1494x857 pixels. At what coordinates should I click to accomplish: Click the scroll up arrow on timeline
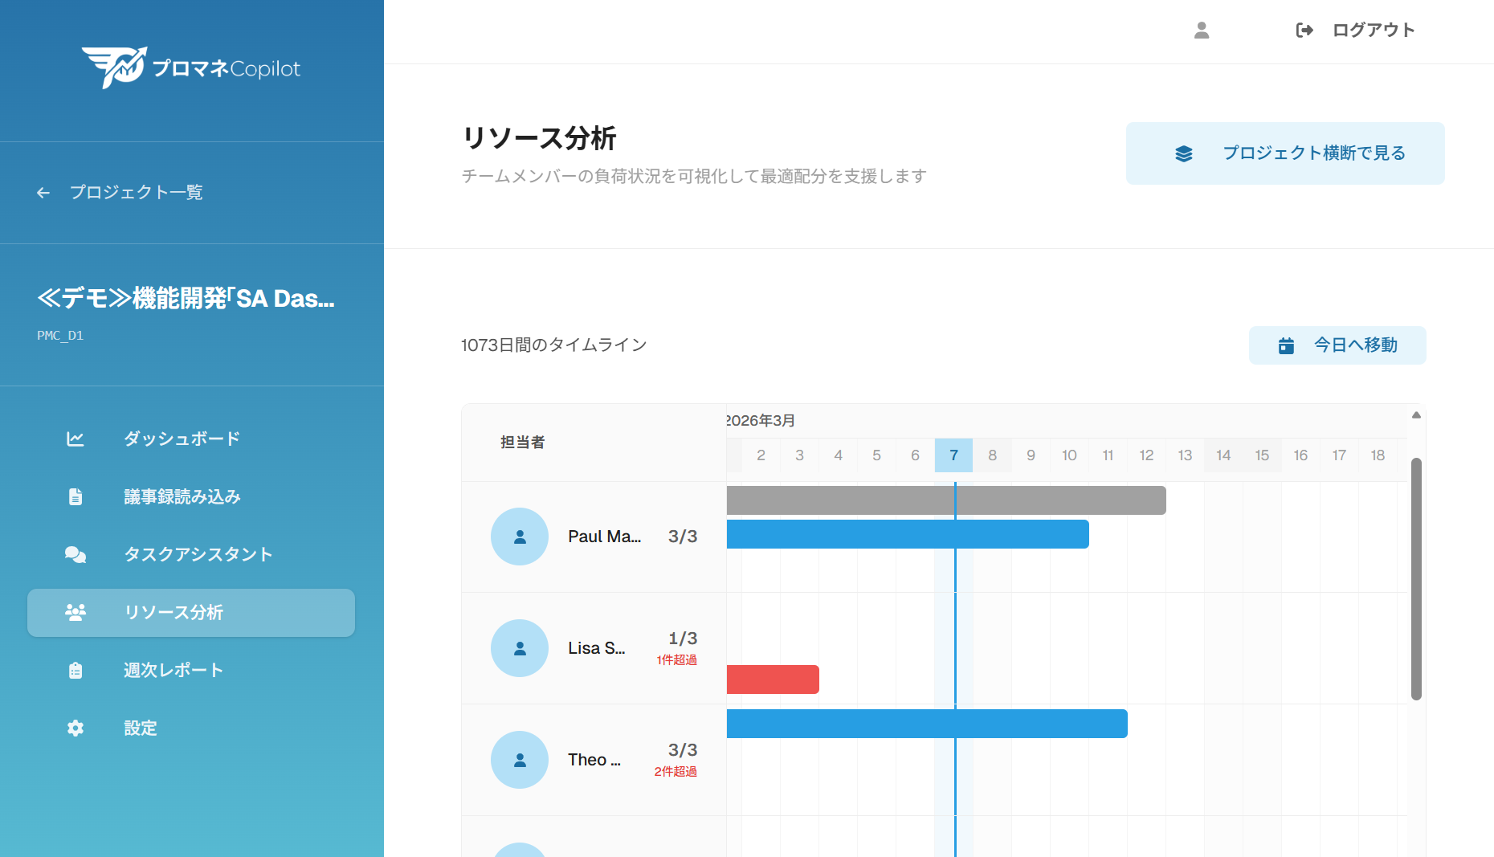[1416, 415]
